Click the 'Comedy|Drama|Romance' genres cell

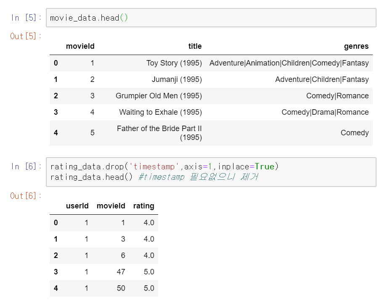[x=325, y=112]
